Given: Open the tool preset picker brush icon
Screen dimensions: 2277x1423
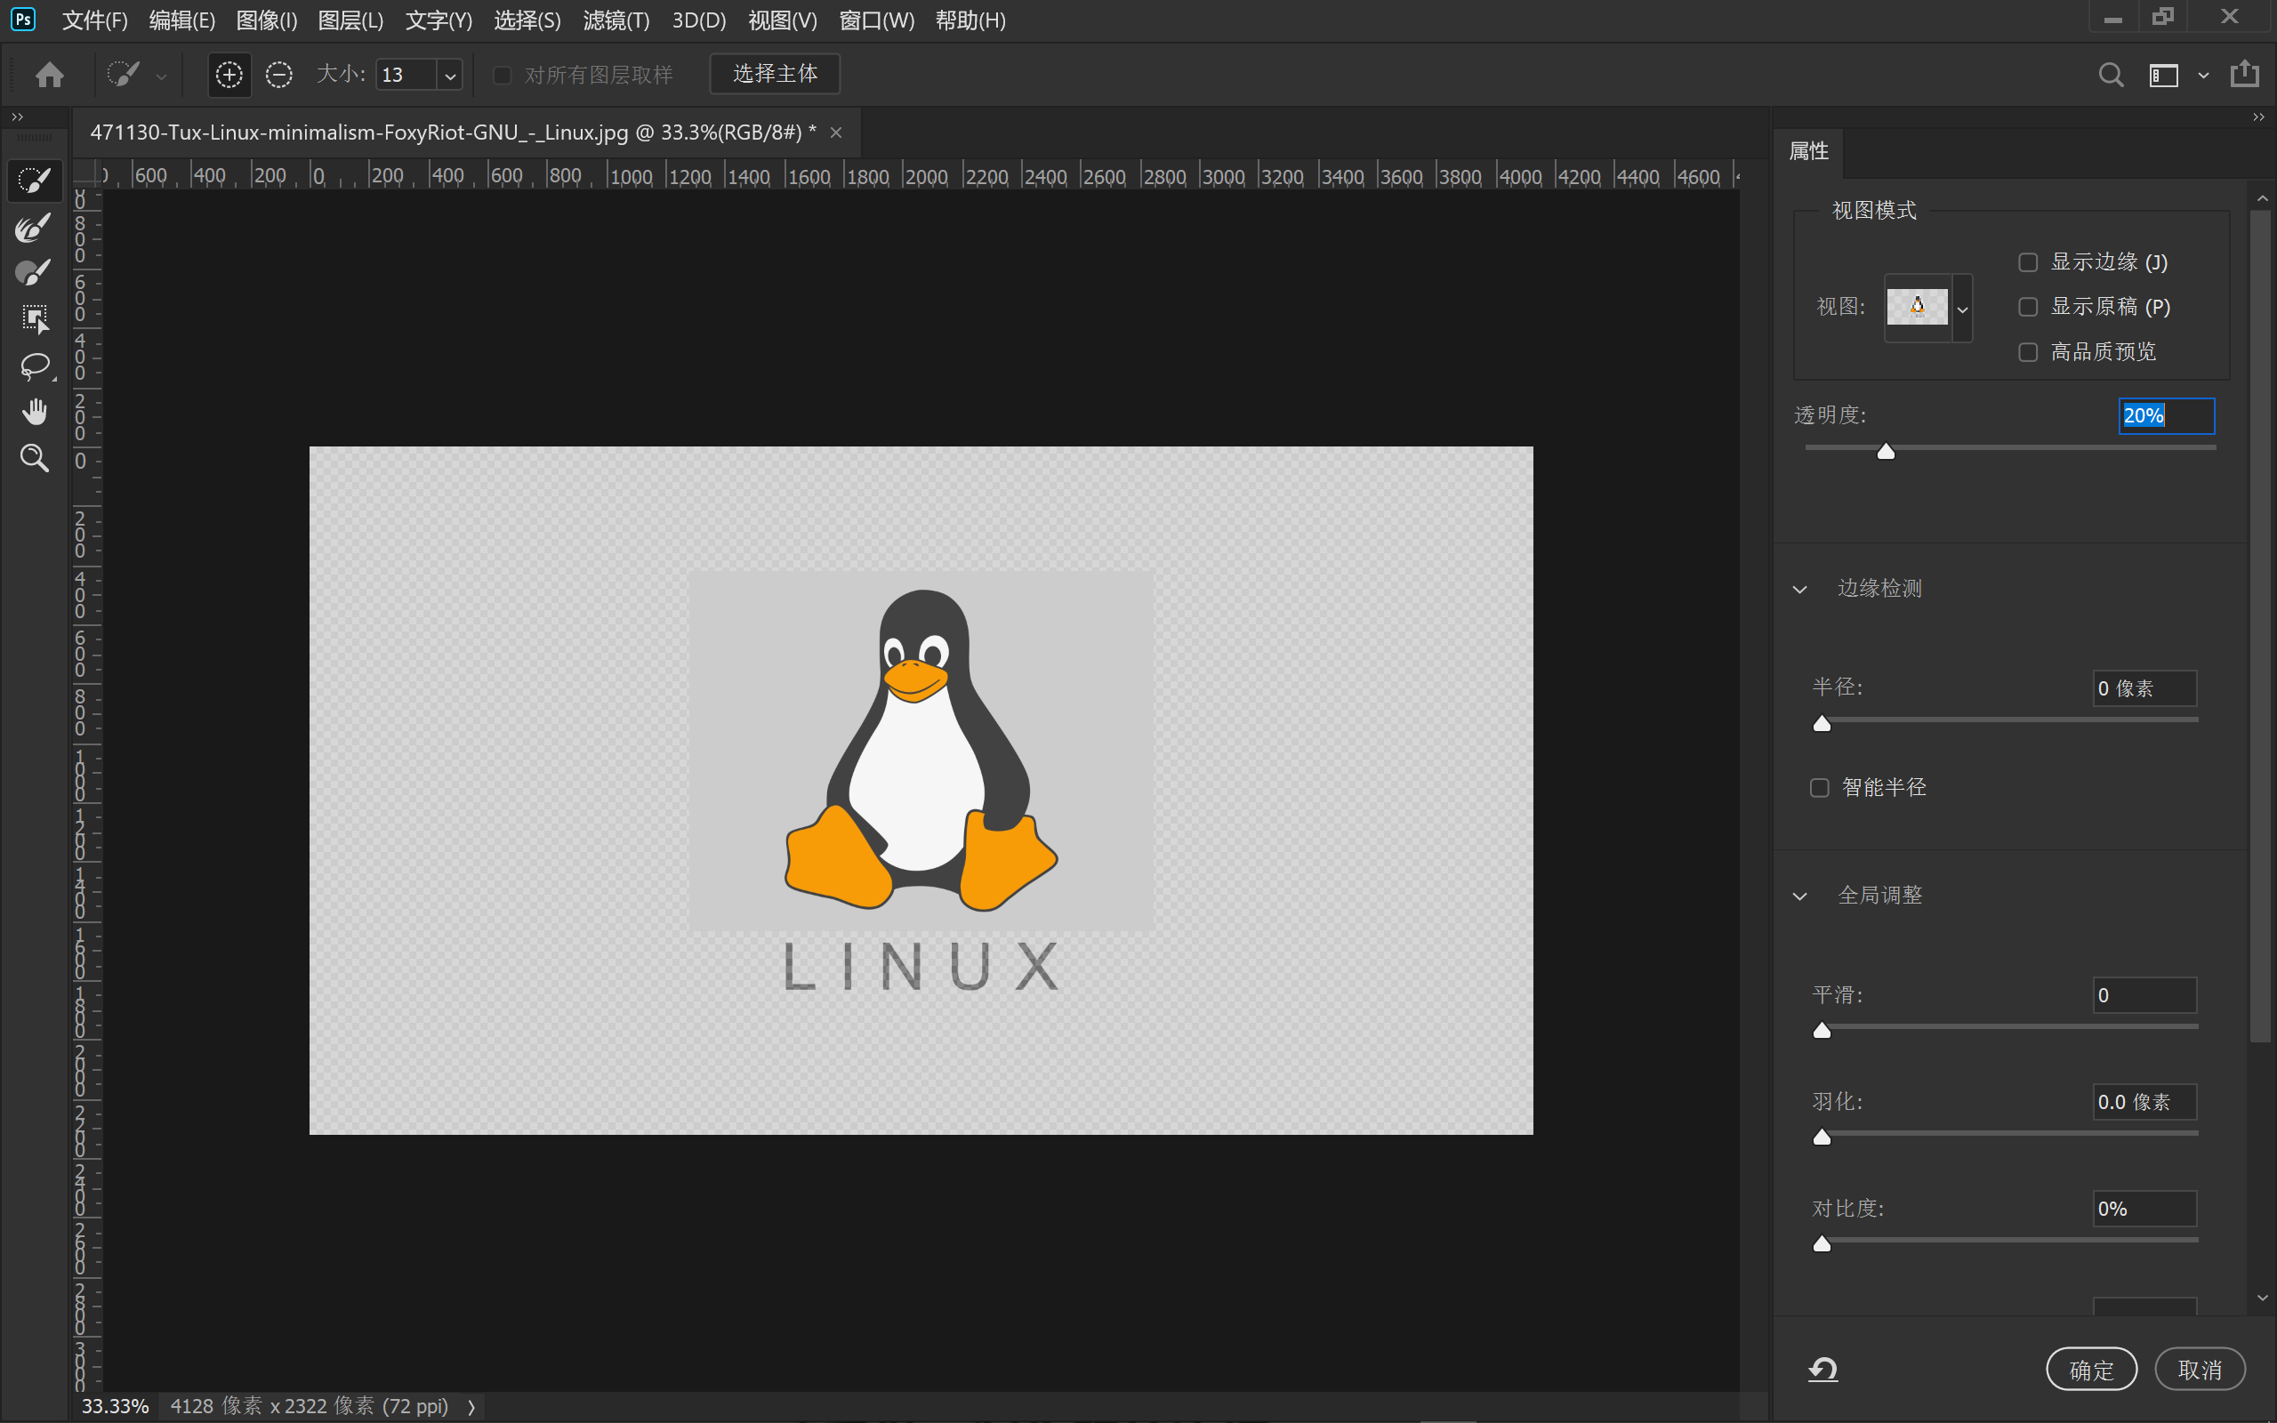Looking at the screenshot, I should point(124,75).
